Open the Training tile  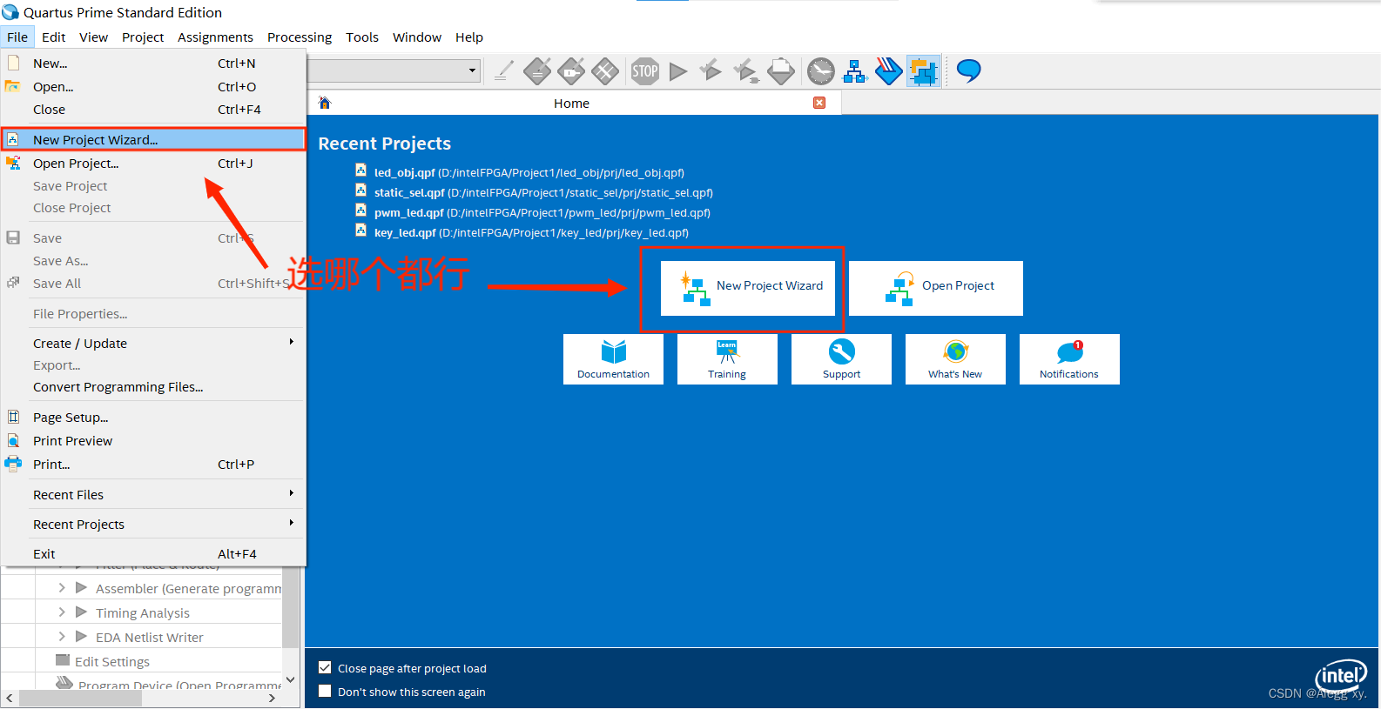(x=727, y=359)
